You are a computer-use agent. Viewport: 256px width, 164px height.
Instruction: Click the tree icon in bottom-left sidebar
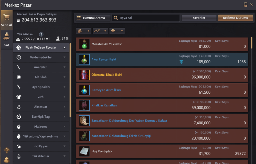tap(6, 150)
